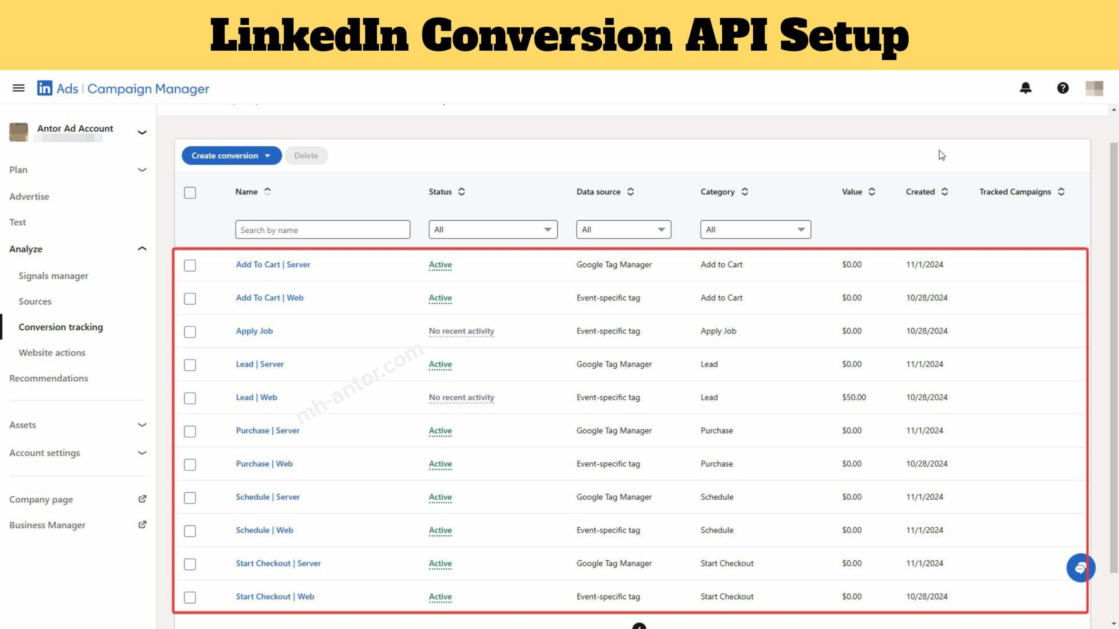Open Start Checkout | Server conversion
This screenshot has height=629, width=1119.
point(278,563)
